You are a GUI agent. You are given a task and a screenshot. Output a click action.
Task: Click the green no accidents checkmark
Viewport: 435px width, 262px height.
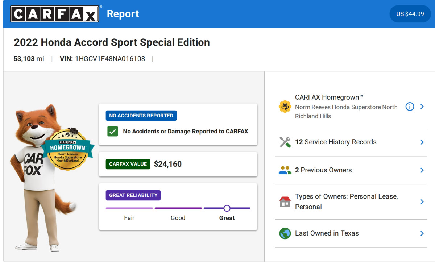(113, 131)
